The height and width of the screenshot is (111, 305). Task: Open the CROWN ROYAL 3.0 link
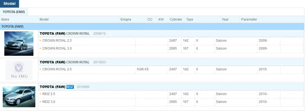57,49
